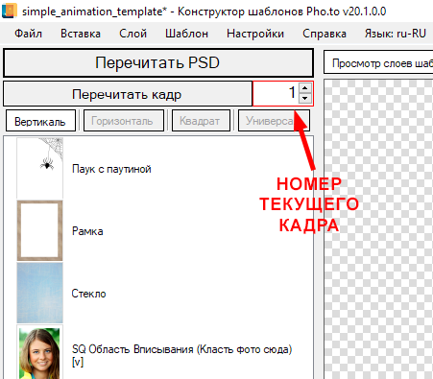Switch to the Горизонталь orientation
433x379 pixels.
pyautogui.click(x=124, y=121)
